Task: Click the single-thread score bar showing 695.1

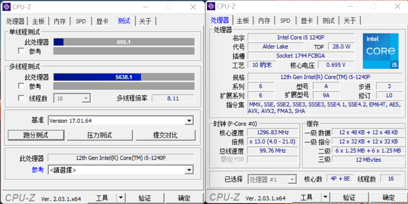Action: (x=124, y=42)
